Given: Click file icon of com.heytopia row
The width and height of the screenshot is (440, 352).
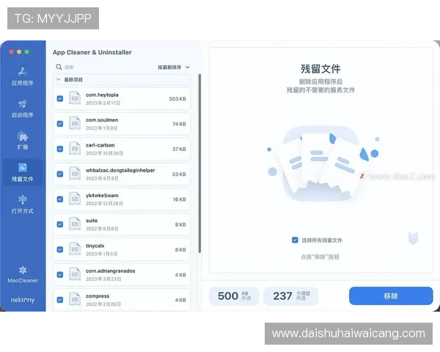Looking at the screenshot, I should point(75,98).
